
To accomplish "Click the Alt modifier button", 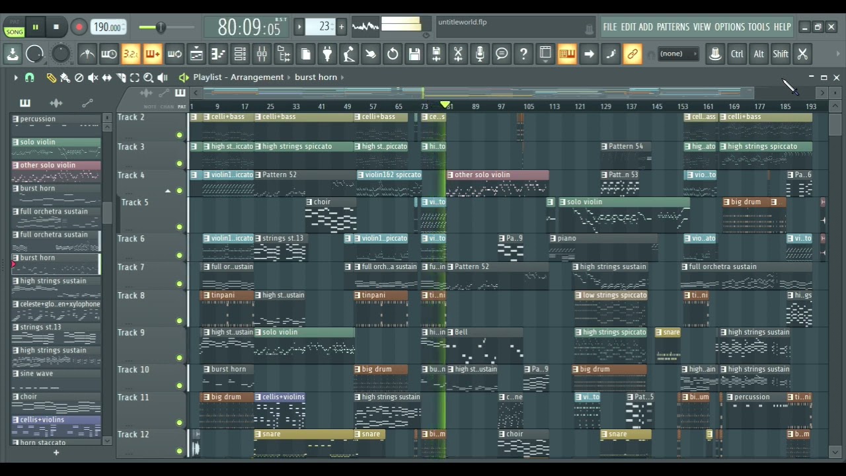I will coord(759,54).
